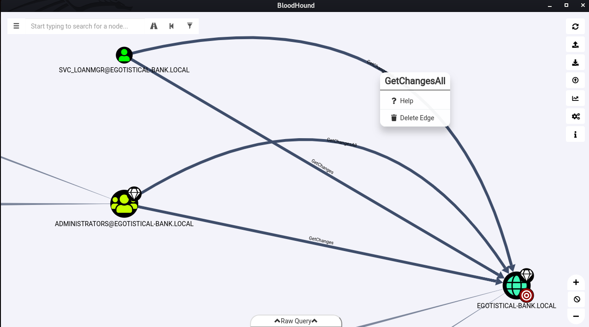This screenshot has width=589, height=327.
Task: Choose Delete Edge in the context menu
Action: [x=415, y=118]
